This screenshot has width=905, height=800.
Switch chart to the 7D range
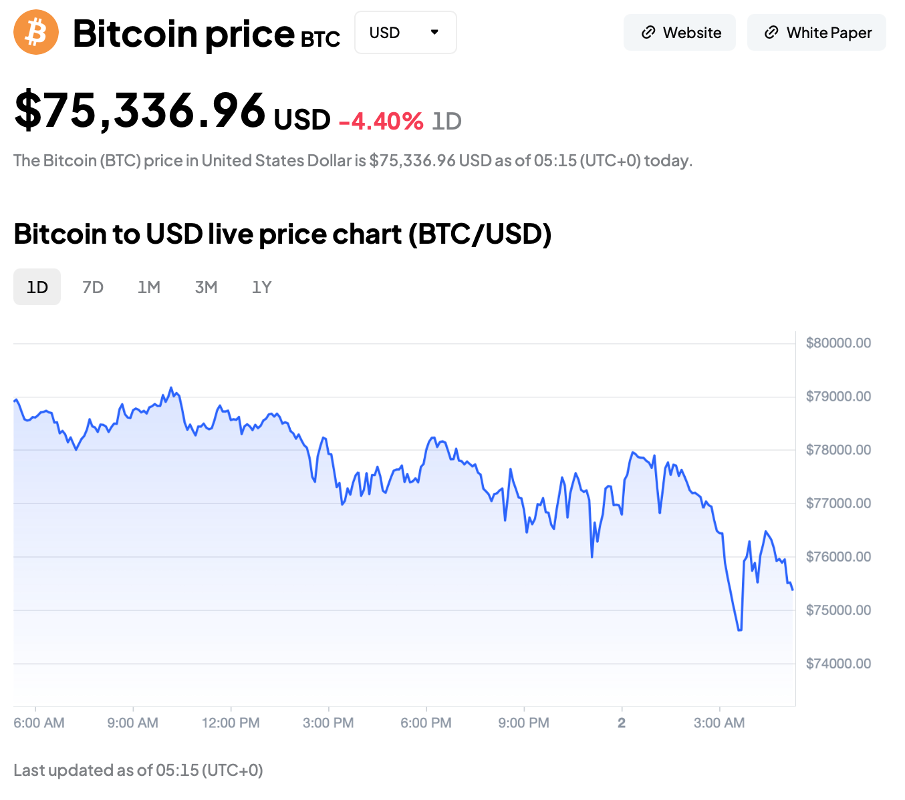pos(93,287)
